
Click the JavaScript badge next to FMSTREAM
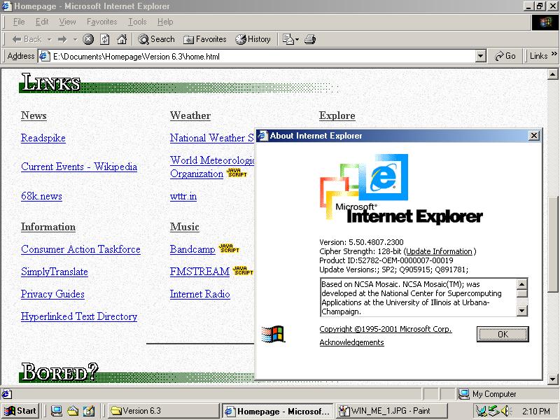point(243,271)
